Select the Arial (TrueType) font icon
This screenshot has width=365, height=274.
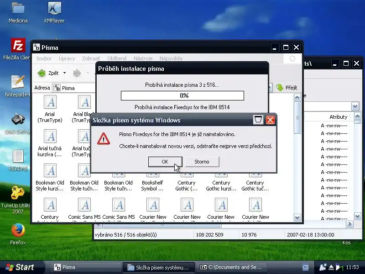[x=50, y=102]
